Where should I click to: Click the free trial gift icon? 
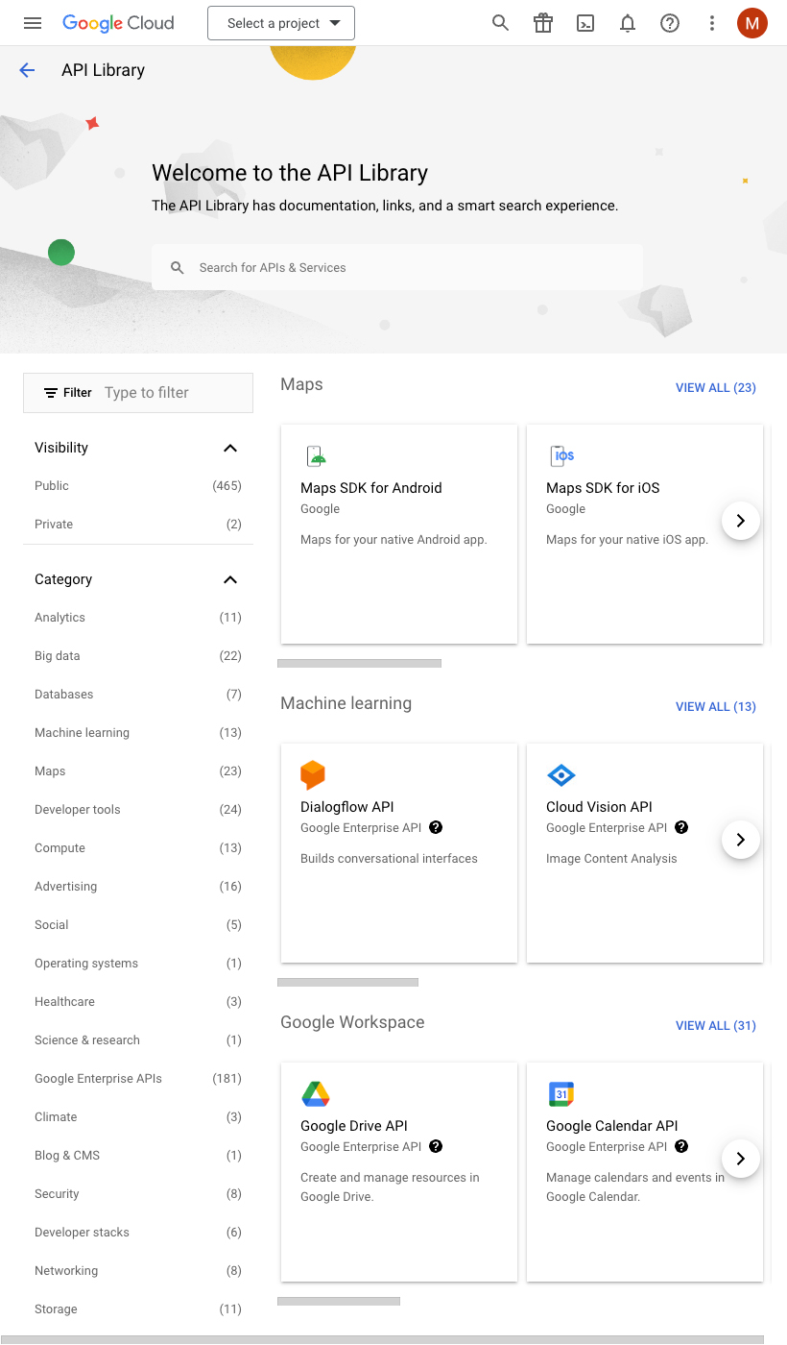click(543, 23)
